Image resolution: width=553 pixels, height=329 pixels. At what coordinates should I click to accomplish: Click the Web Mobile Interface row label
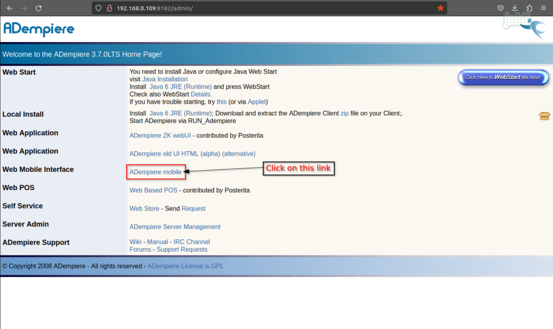coord(38,170)
